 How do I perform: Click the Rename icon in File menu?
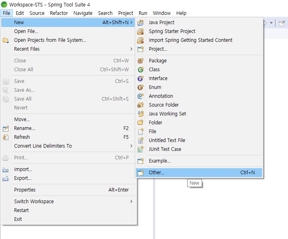6,128
